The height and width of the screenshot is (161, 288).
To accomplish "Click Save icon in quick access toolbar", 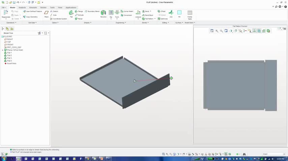I will (14, 2).
